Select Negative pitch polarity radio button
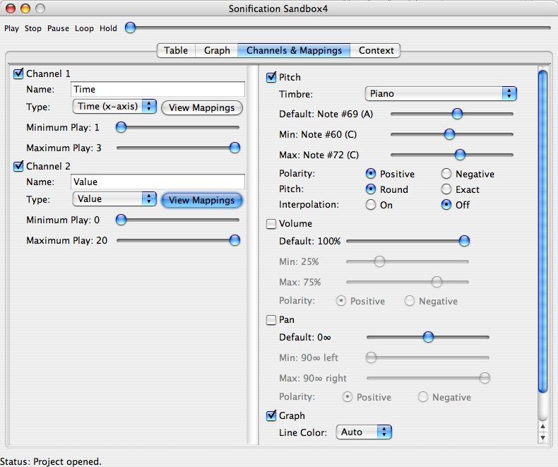This screenshot has height=467, width=558. [x=446, y=174]
